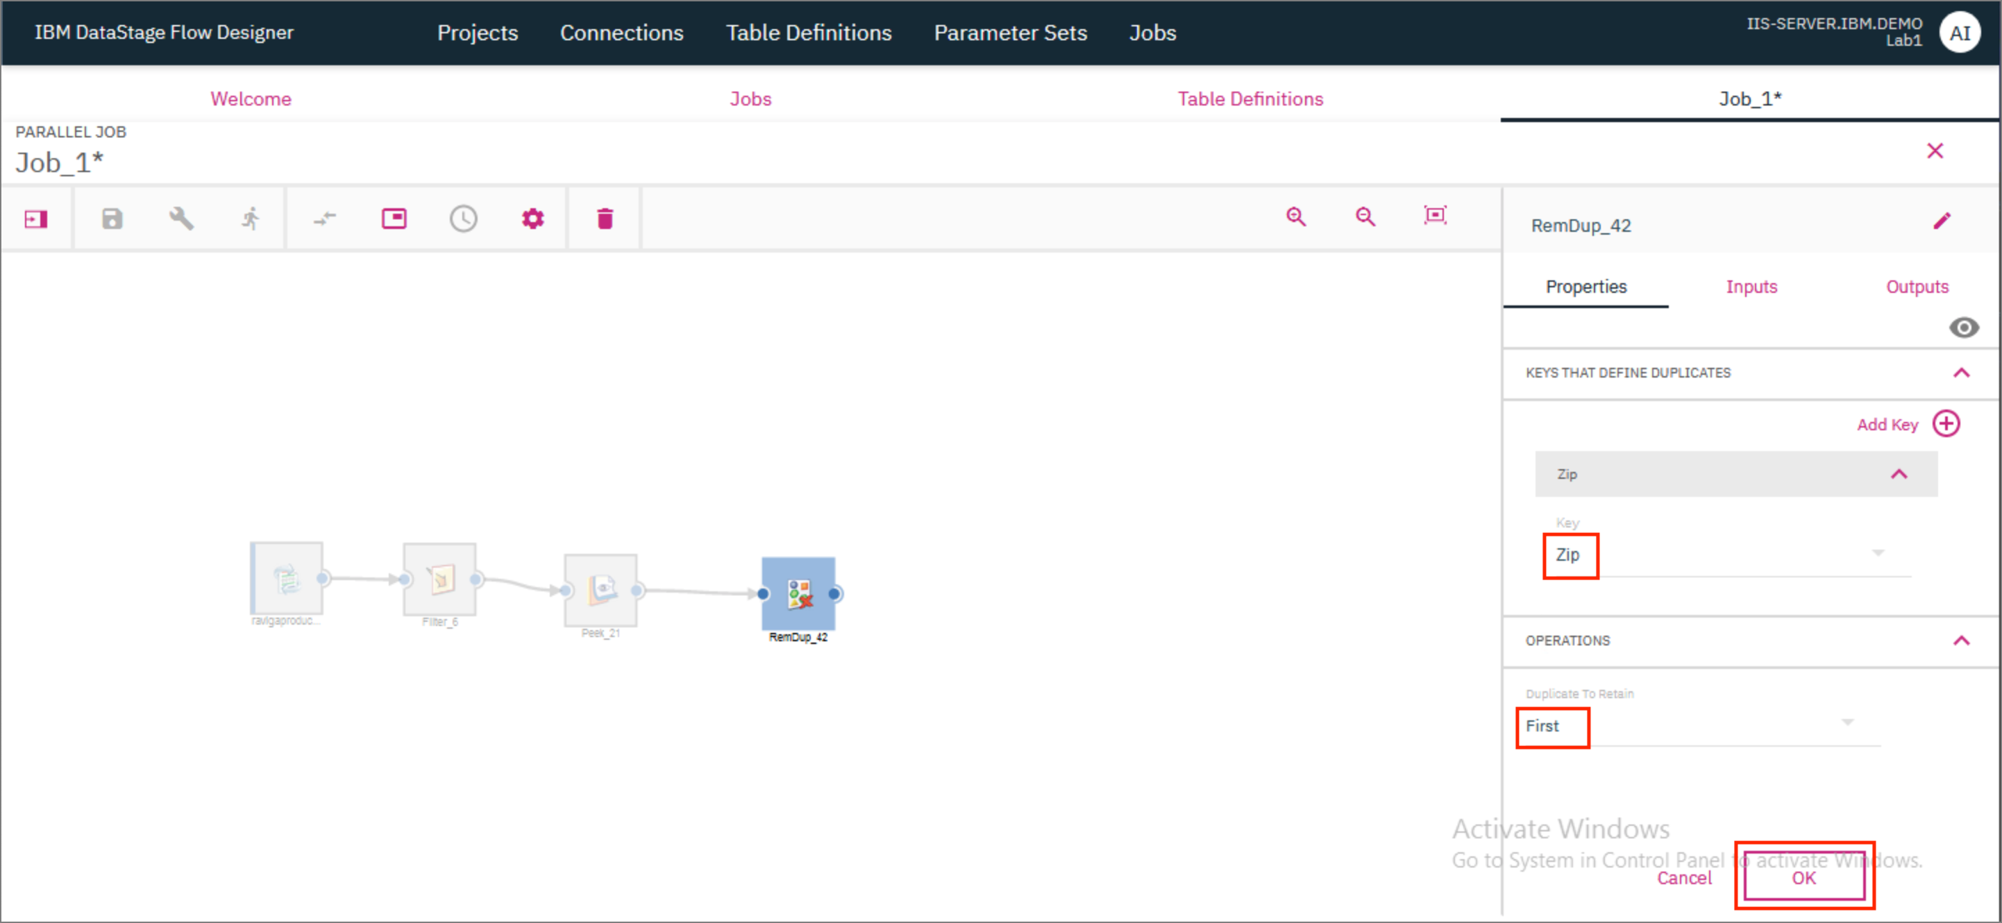Compile the job with wrench icon

coord(181,219)
